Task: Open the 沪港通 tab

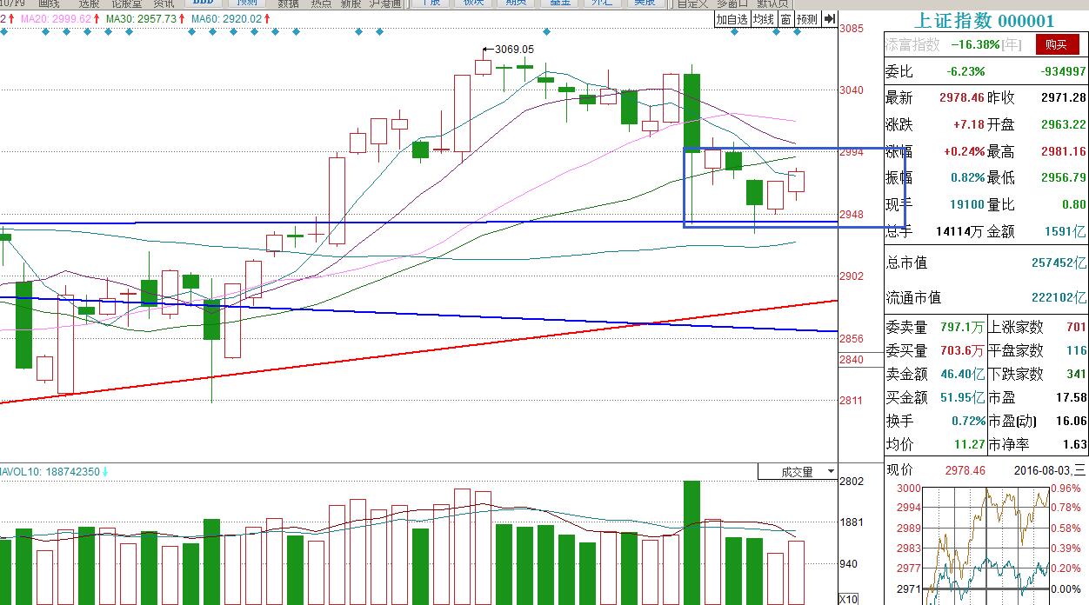Action: pyautogui.click(x=385, y=4)
